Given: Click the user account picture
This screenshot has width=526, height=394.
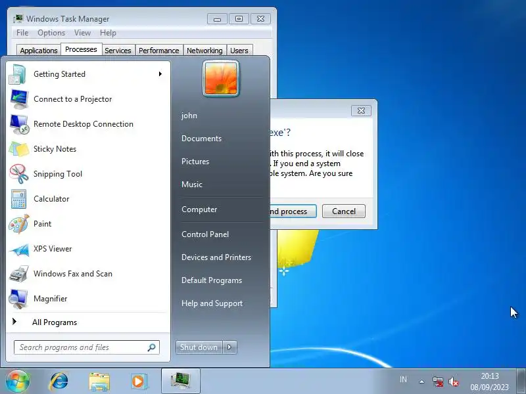Looking at the screenshot, I should (x=221, y=78).
